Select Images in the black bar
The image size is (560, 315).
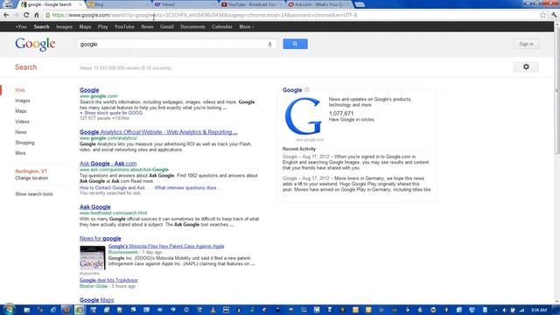(x=64, y=27)
